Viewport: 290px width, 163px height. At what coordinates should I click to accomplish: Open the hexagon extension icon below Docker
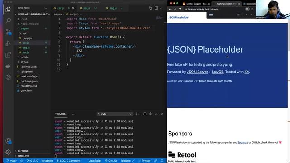pyautogui.click(x=8, y=77)
